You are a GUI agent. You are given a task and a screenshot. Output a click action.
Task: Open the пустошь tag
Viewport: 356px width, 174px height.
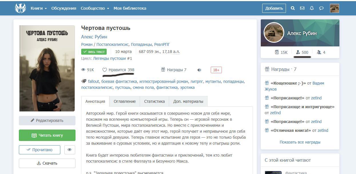pos(123,87)
